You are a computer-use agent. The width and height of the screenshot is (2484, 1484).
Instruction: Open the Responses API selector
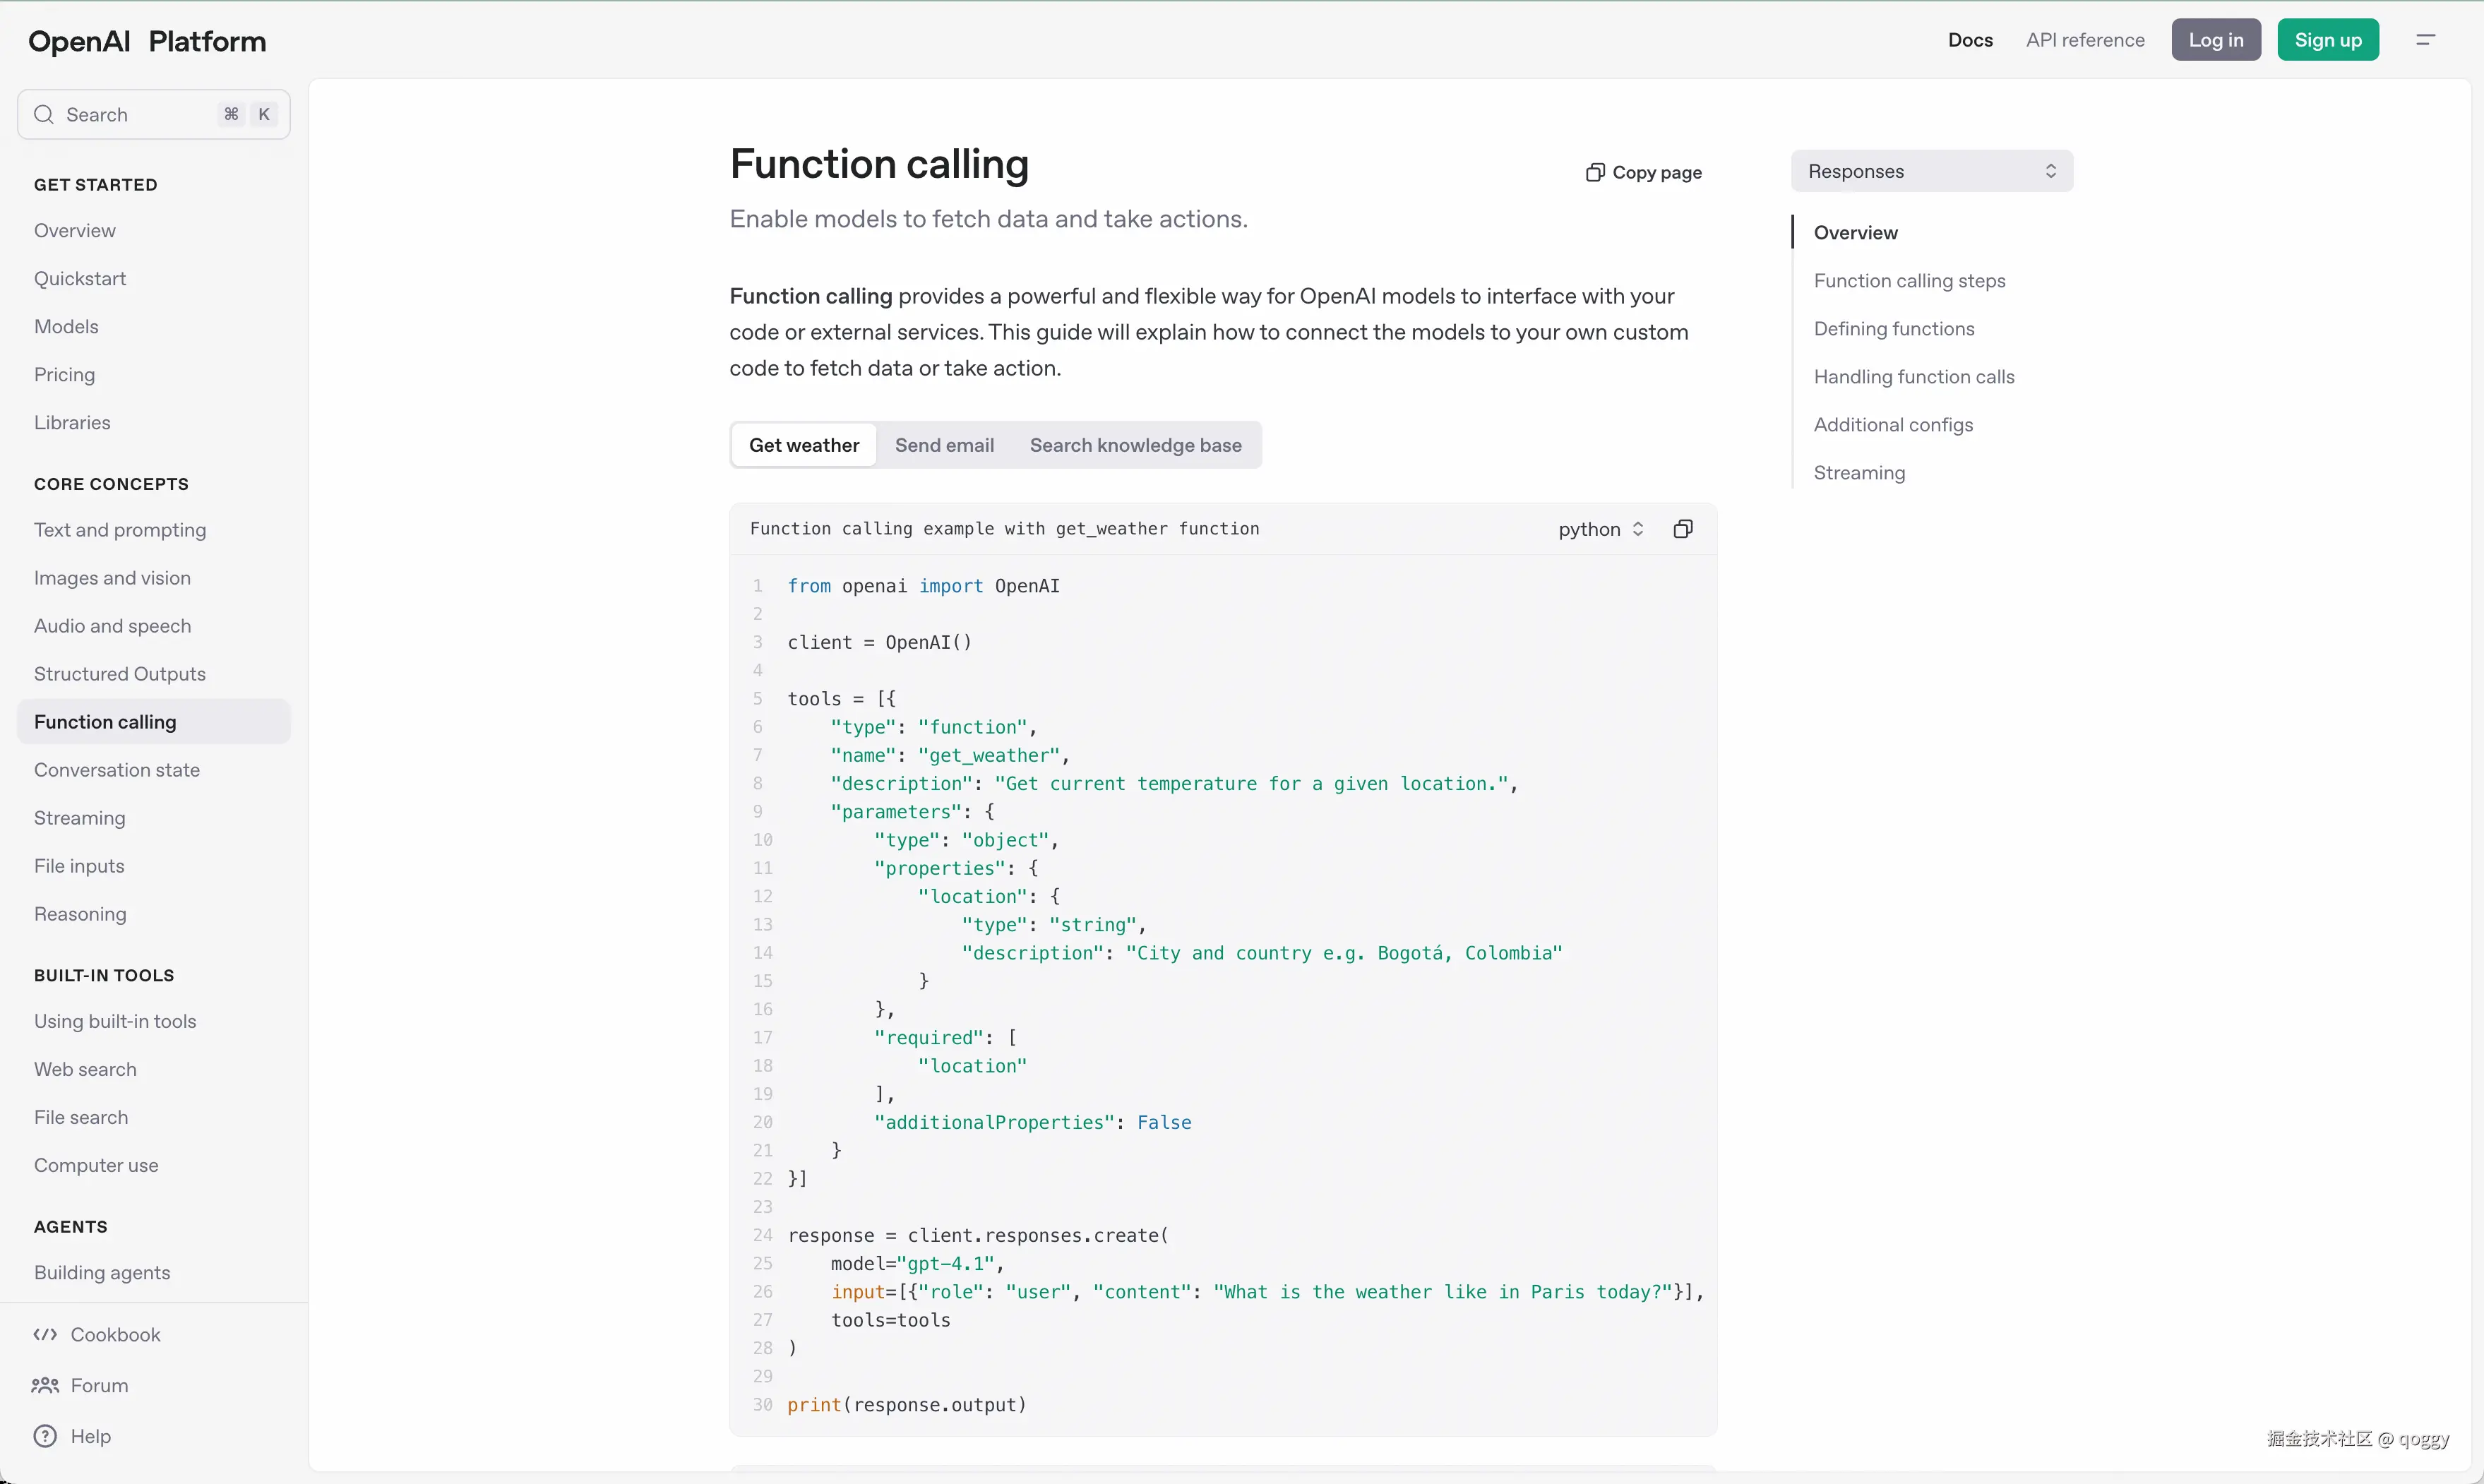click(1931, 170)
